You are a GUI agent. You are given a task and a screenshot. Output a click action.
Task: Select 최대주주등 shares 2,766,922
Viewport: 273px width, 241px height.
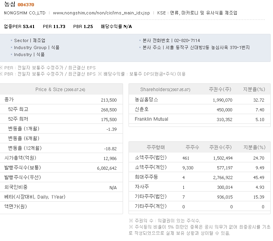coord(223,178)
